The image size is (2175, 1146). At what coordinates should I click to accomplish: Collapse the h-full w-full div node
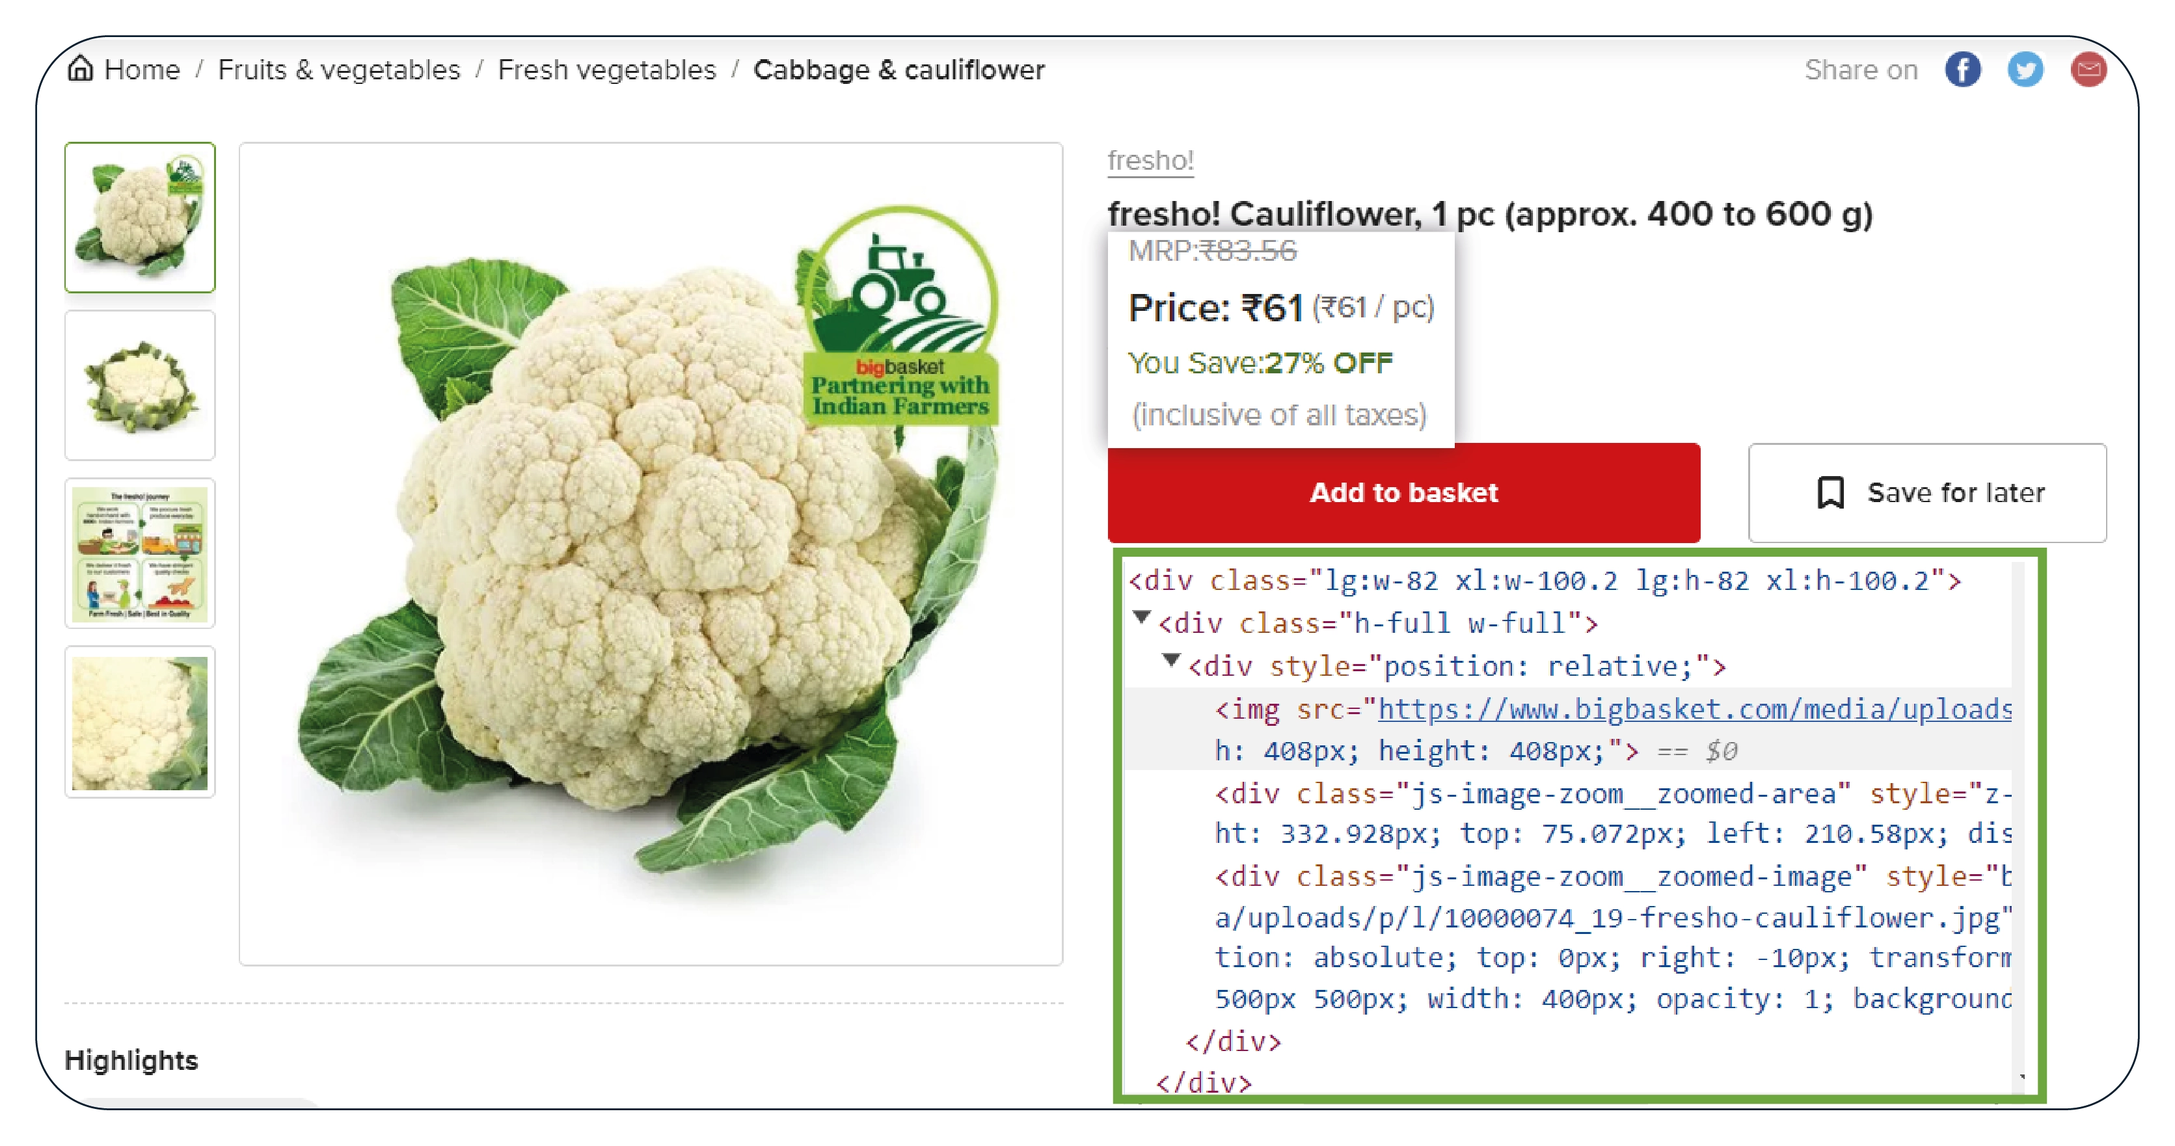(x=1142, y=618)
